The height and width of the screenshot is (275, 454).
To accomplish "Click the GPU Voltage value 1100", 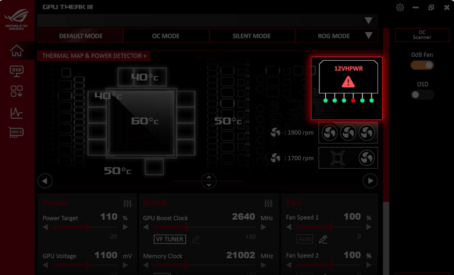I will pyautogui.click(x=106, y=255).
